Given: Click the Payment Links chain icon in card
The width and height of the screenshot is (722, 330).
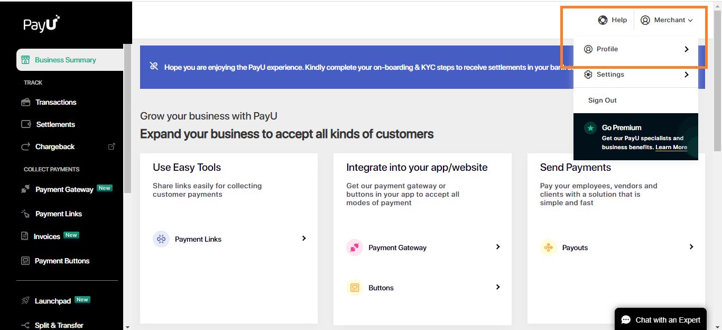Looking at the screenshot, I should 161,239.
